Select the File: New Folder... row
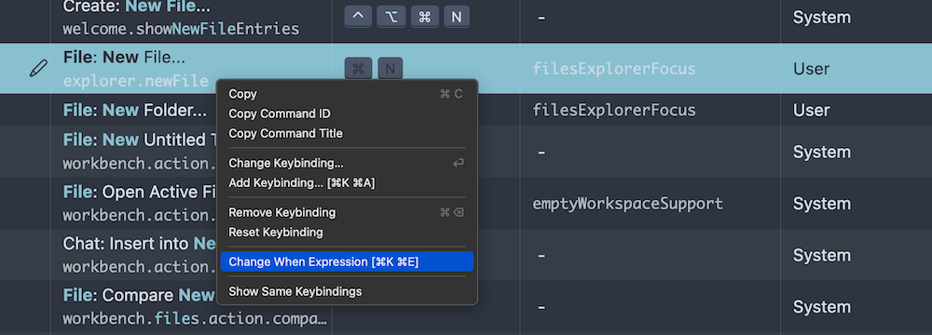Image resolution: width=932 pixels, height=335 pixels. pyautogui.click(x=466, y=110)
